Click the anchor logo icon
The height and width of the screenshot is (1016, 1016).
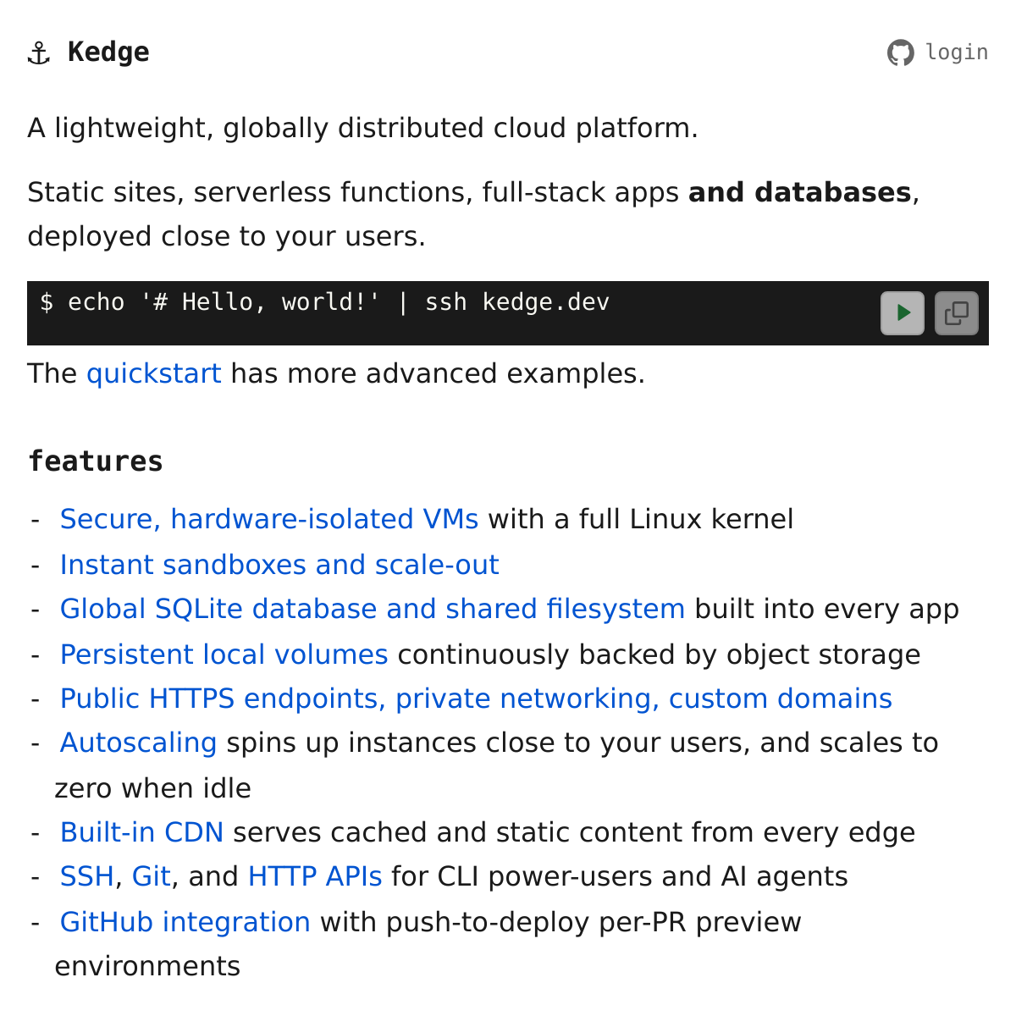coord(39,53)
